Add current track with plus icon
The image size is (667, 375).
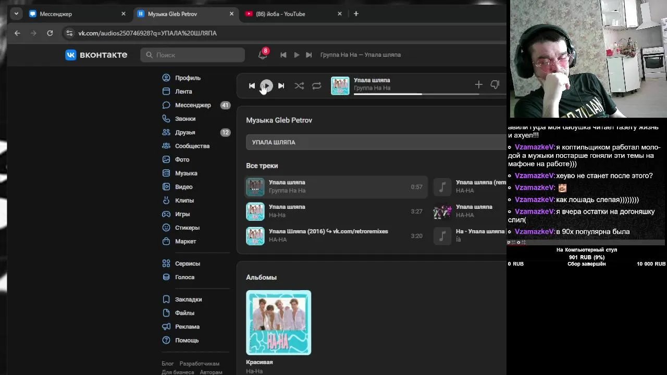(478, 84)
